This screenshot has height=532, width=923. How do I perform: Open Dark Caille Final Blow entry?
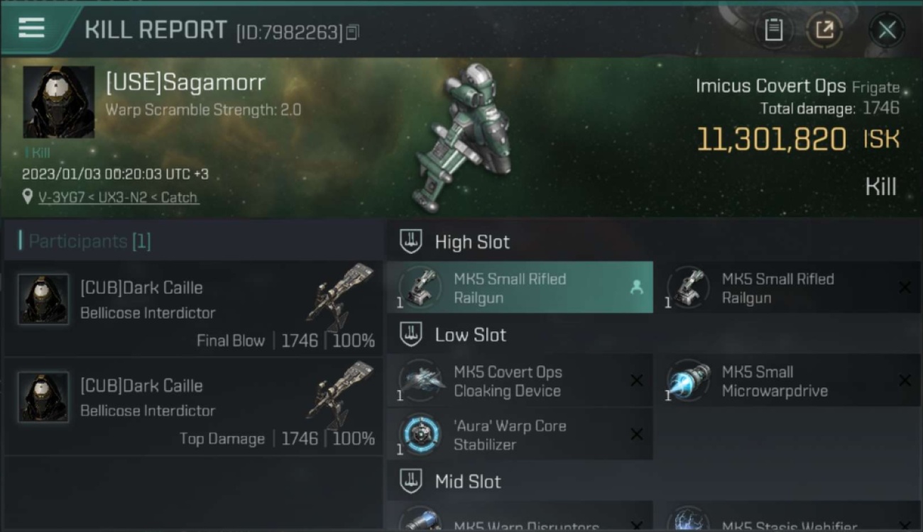pos(192,309)
